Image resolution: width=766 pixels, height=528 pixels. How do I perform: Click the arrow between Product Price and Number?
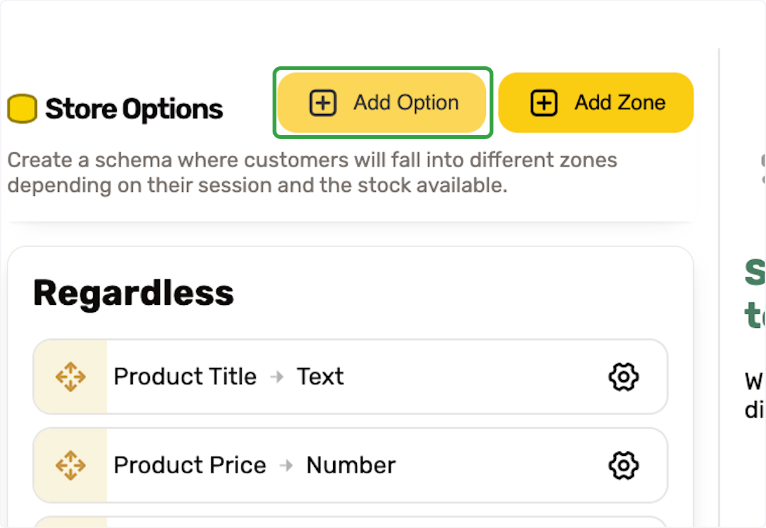point(287,466)
